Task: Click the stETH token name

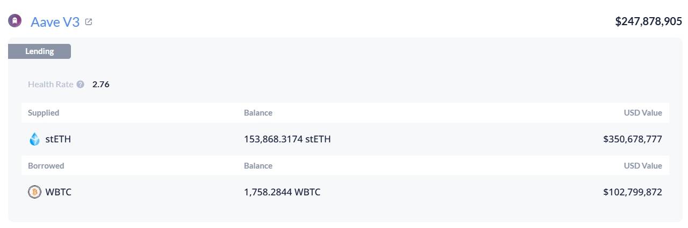Action: click(x=58, y=139)
